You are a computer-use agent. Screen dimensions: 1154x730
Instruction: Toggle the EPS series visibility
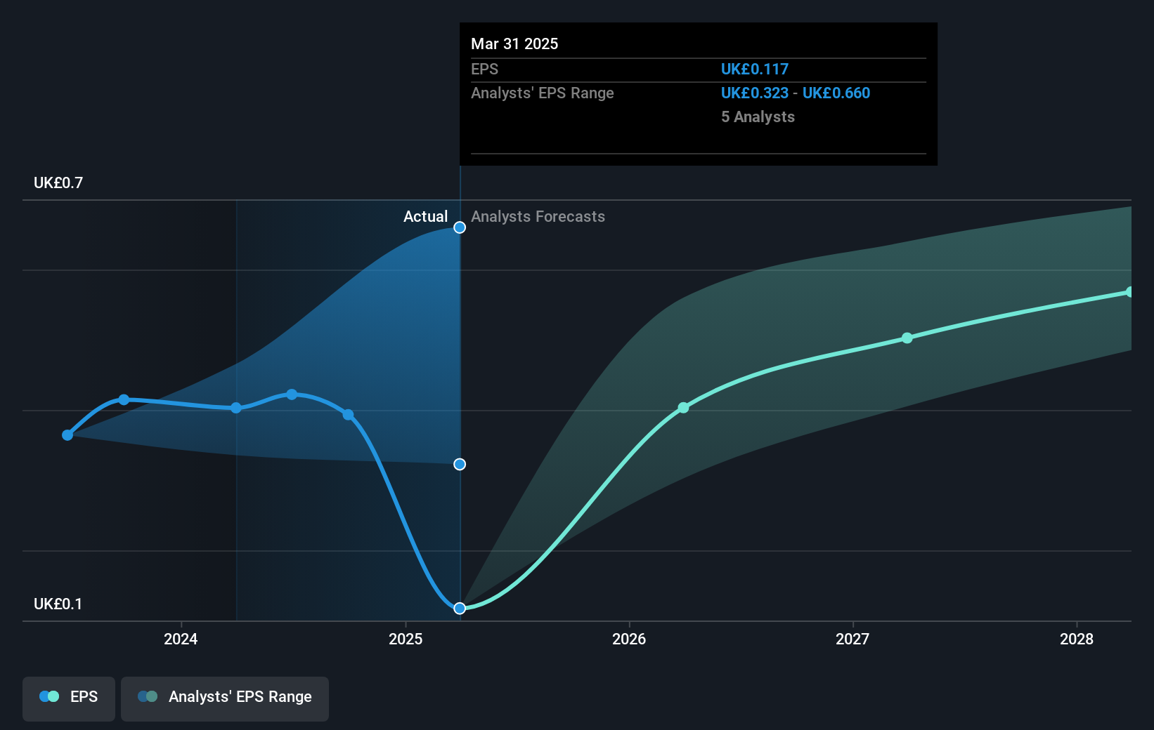68,698
